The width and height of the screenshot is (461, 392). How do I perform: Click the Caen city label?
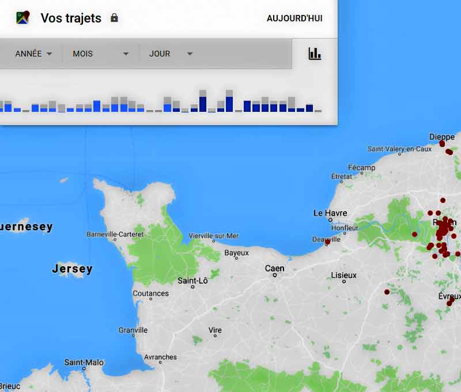pos(275,268)
